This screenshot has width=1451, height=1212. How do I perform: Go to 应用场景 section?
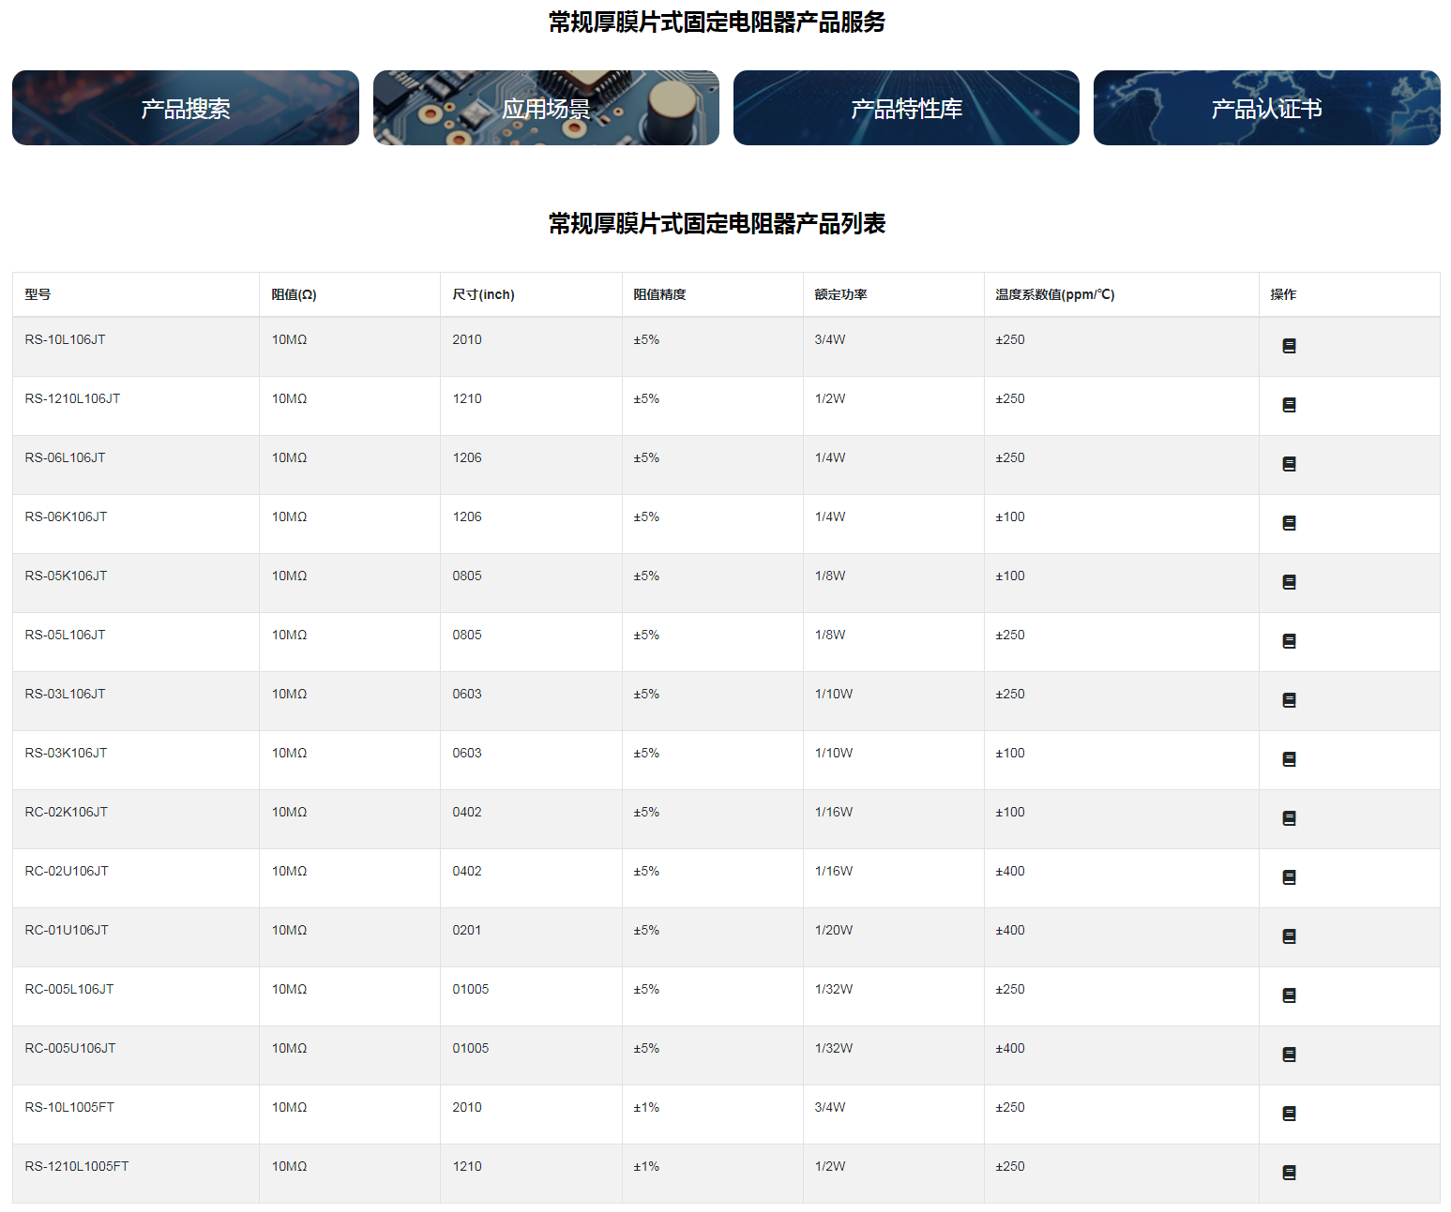click(x=546, y=109)
